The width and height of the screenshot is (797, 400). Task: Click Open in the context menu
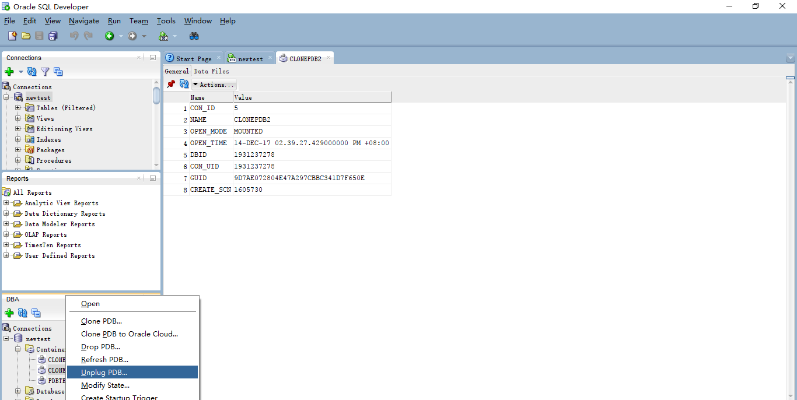(132, 304)
